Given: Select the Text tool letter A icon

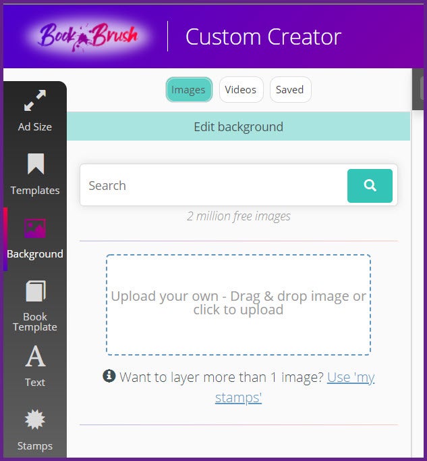Looking at the screenshot, I should coord(35,356).
